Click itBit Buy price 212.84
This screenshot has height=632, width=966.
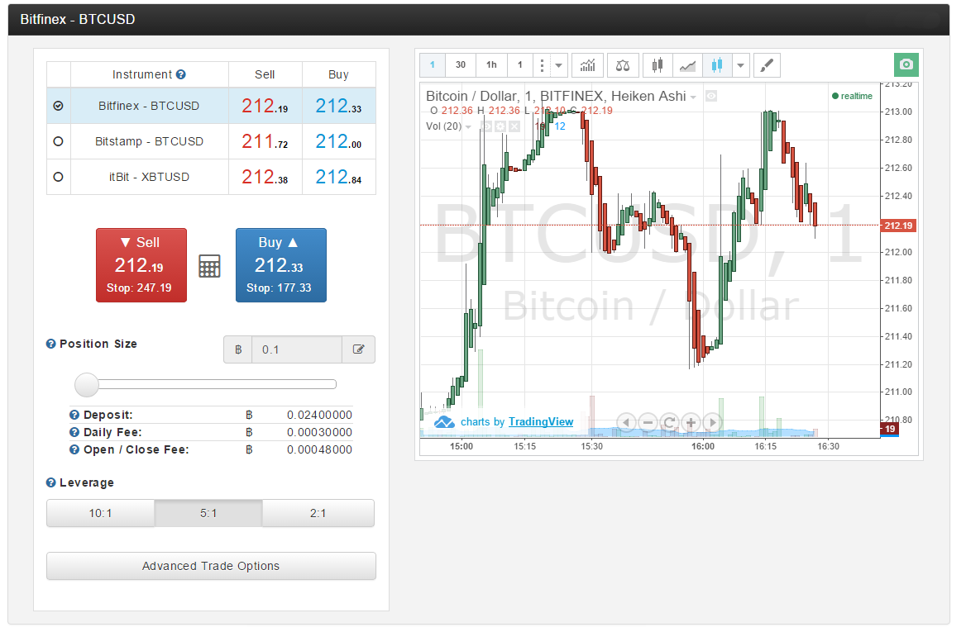coord(339,178)
